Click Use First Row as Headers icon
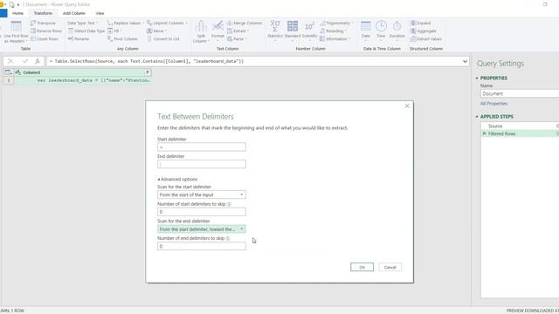Image resolution: width=559 pixels, height=314 pixels. (16, 27)
